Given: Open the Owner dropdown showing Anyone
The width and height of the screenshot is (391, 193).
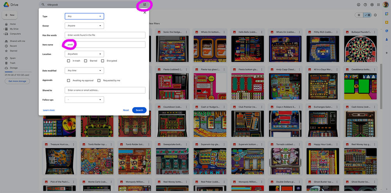Looking at the screenshot, I should pyautogui.click(x=84, y=26).
